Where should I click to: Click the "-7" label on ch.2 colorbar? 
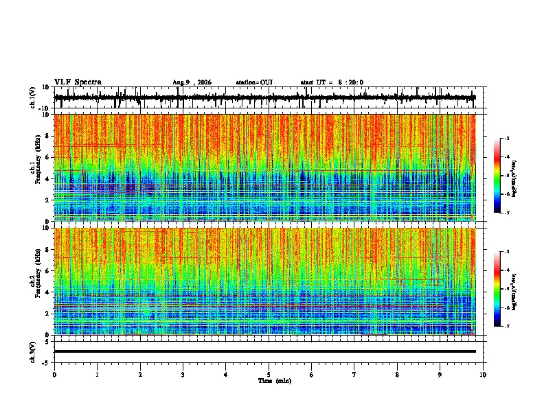(507, 327)
